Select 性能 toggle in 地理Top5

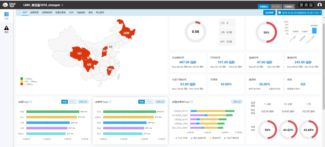tap(65, 102)
